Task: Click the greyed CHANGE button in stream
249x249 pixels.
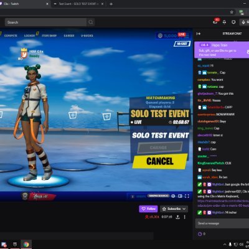Action: click(160, 148)
